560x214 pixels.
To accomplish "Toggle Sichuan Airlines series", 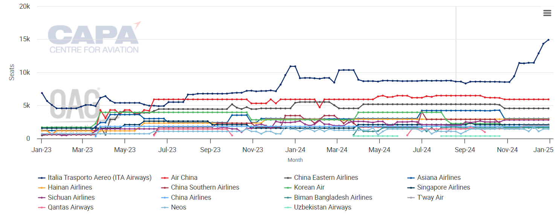I will (71, 197).
